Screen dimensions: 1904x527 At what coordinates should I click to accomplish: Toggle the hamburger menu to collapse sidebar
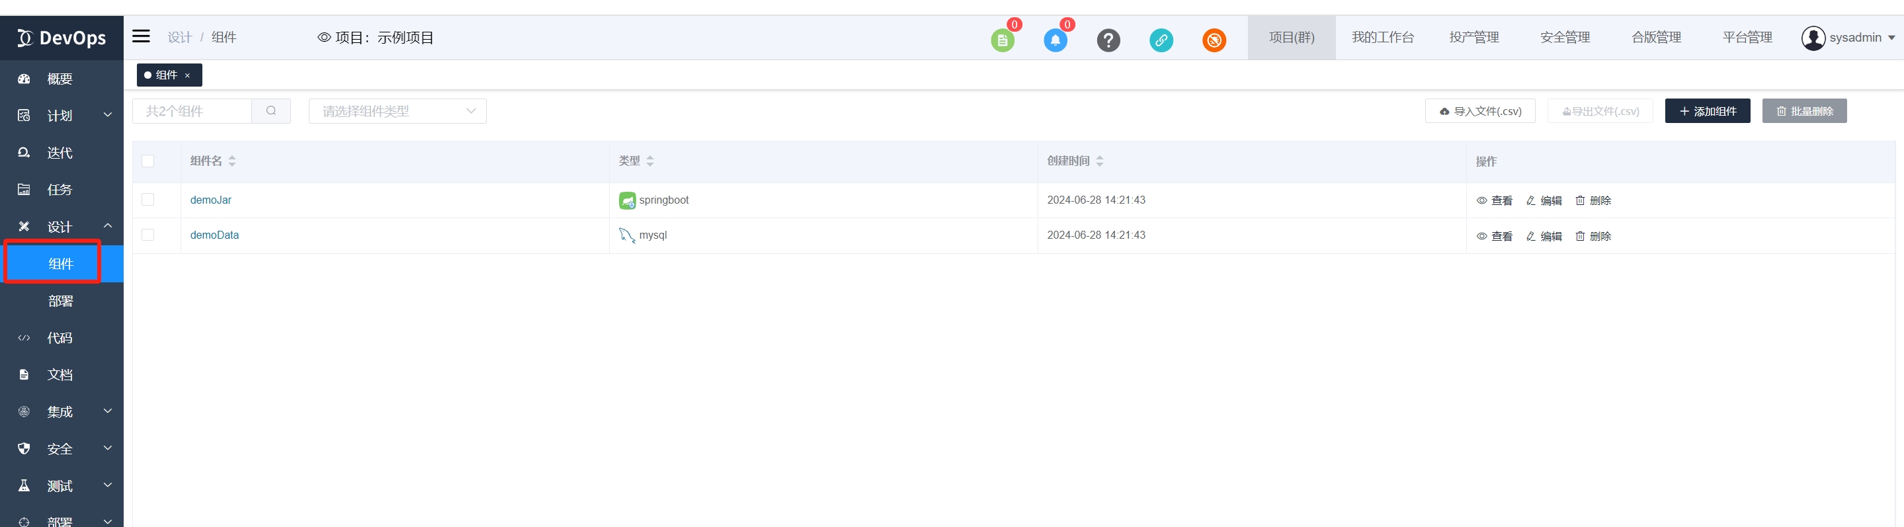coord(141,36)
